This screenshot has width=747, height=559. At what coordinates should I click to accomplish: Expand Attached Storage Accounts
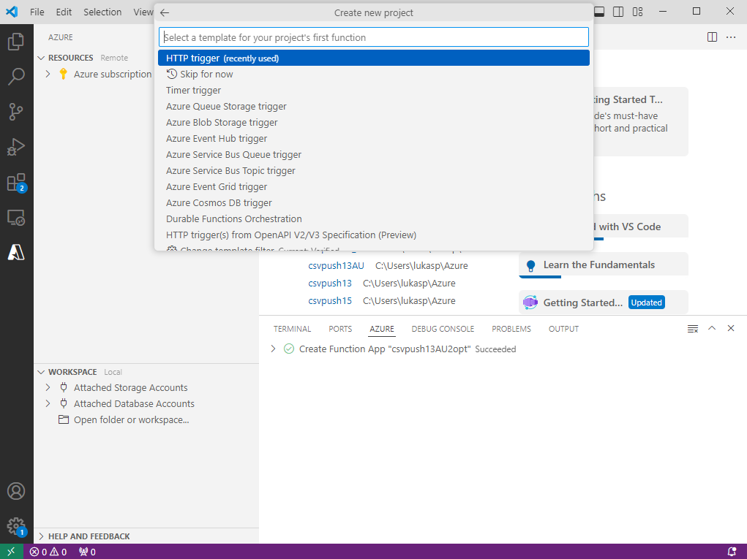click(x=48, y=387)
